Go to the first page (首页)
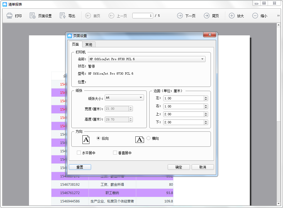Viewport: 283px width, 208px height. point(88,16)
